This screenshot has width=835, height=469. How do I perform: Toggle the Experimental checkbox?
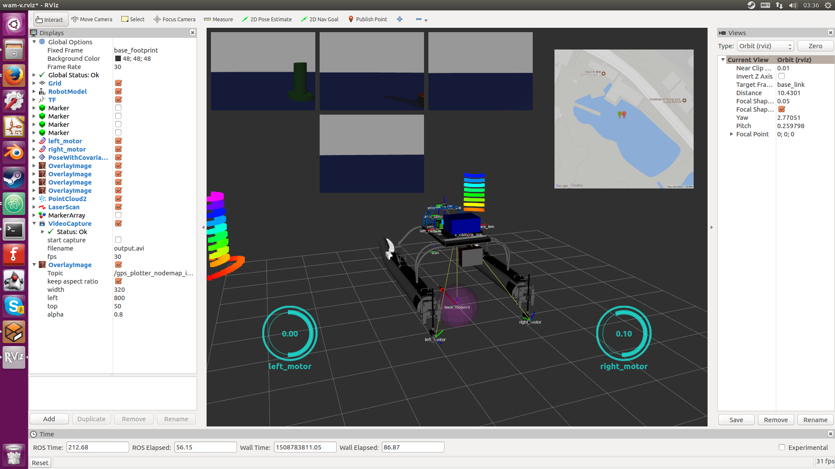click(782, 447)
